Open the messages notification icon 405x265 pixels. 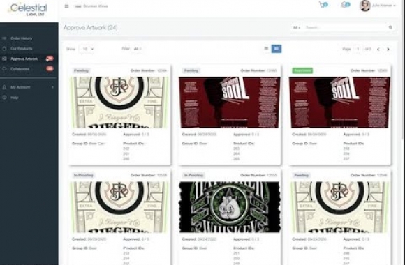tap(346, 5)
